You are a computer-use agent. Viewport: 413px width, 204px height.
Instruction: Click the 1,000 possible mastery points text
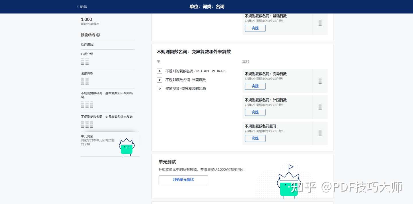pyautogui.click(x=86, y=20)
